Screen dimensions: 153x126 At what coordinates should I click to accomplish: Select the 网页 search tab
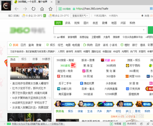click(x=59, y=23)
